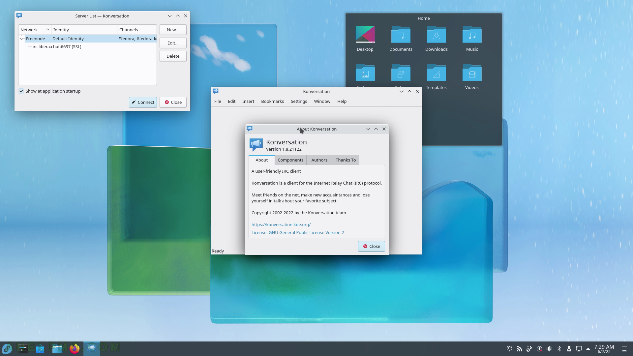Select Konversation task in the taskbar
633x356 pixels.
point(92,348)
